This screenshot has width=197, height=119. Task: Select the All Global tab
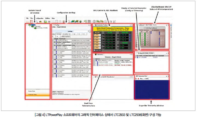59,34
